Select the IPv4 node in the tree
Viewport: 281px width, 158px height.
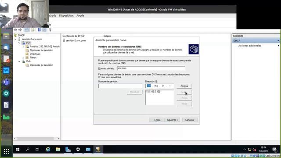(x=28, y=43)
